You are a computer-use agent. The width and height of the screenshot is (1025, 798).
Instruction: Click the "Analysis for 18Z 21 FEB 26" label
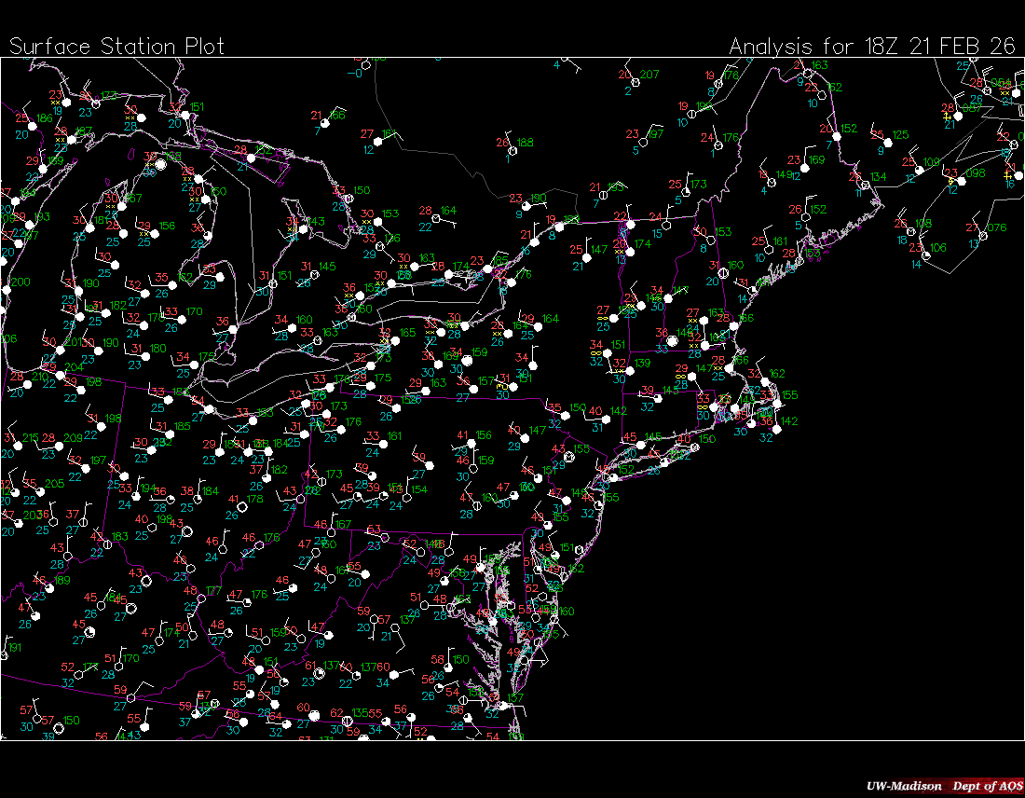[x=871, y=47]
